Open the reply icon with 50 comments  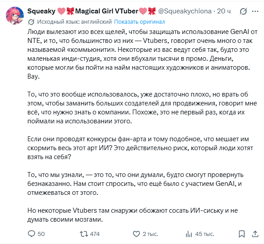tap(31, 234)
